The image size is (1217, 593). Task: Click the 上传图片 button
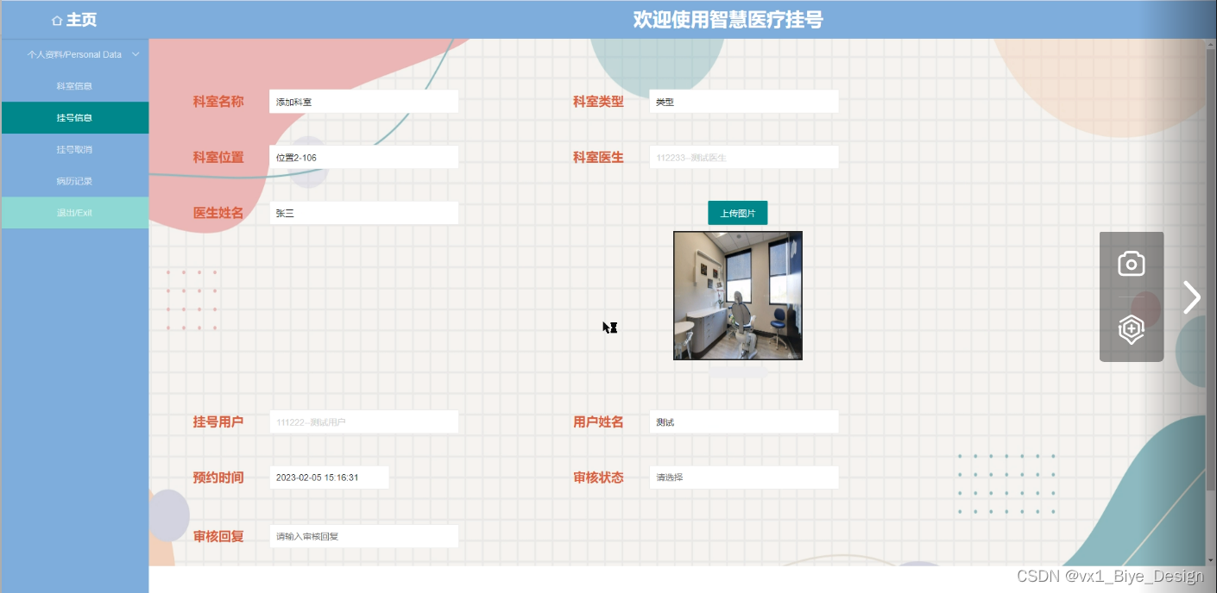click(x=738, y=213)
